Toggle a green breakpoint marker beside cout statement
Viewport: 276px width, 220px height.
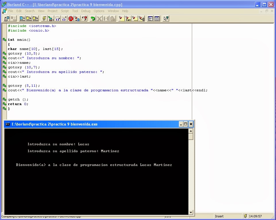4,58
